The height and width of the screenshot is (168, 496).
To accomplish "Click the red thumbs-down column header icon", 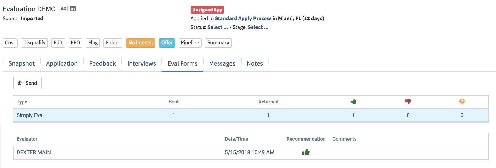I will (408, 102).
